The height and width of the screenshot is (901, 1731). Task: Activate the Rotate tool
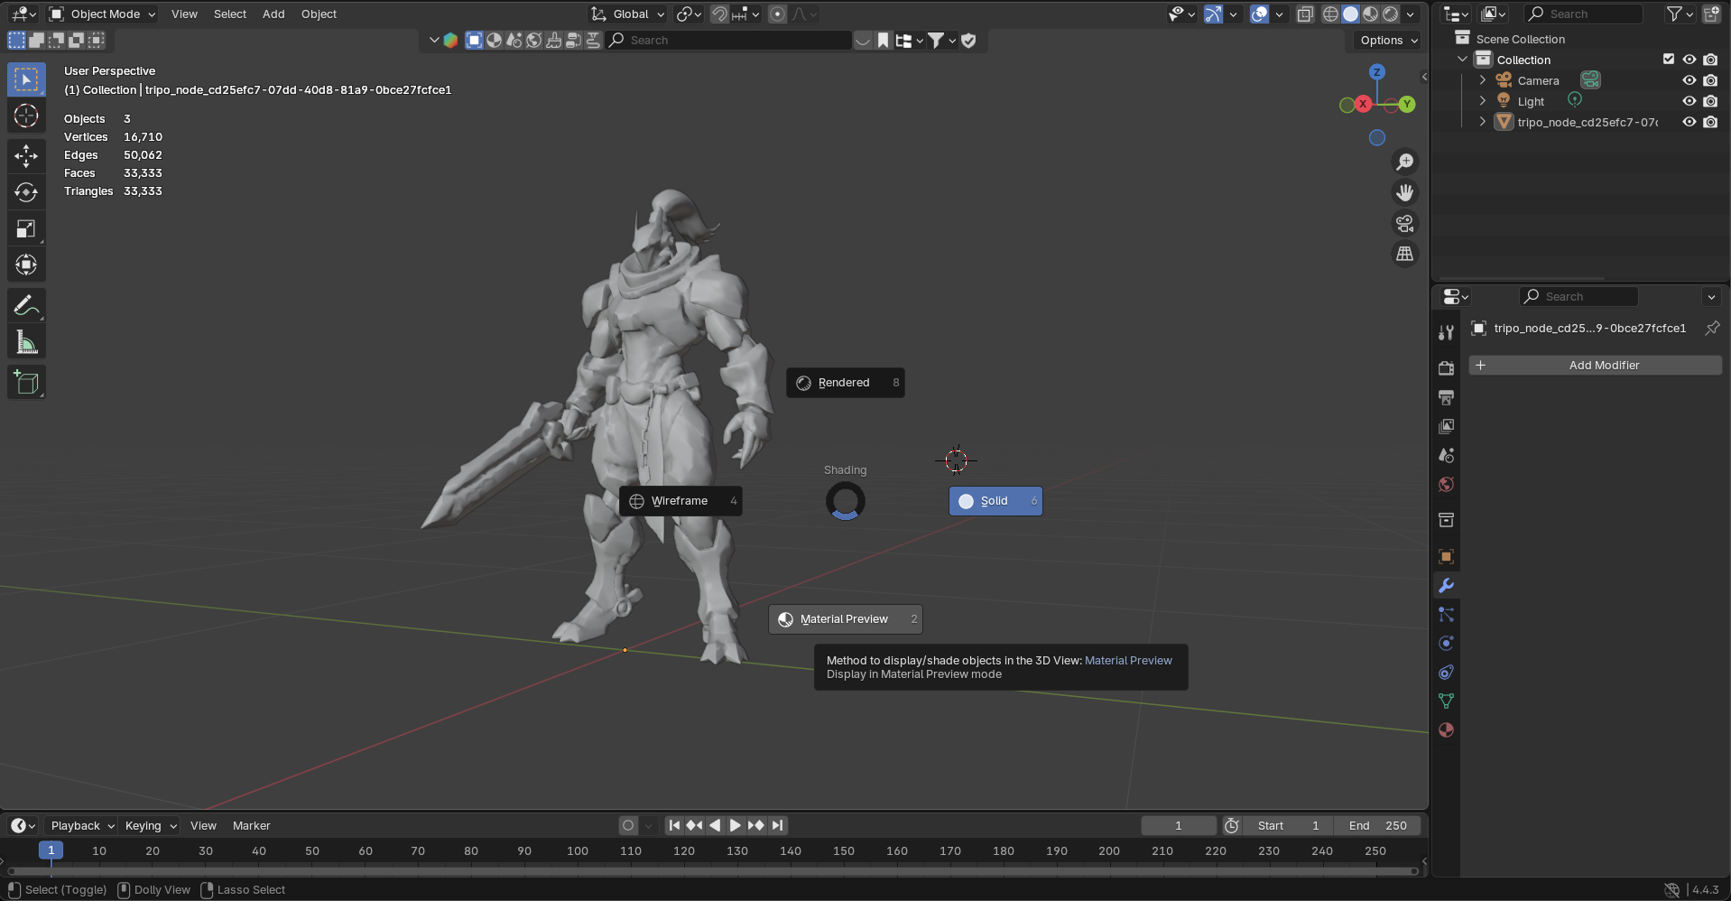coord(26,192)
